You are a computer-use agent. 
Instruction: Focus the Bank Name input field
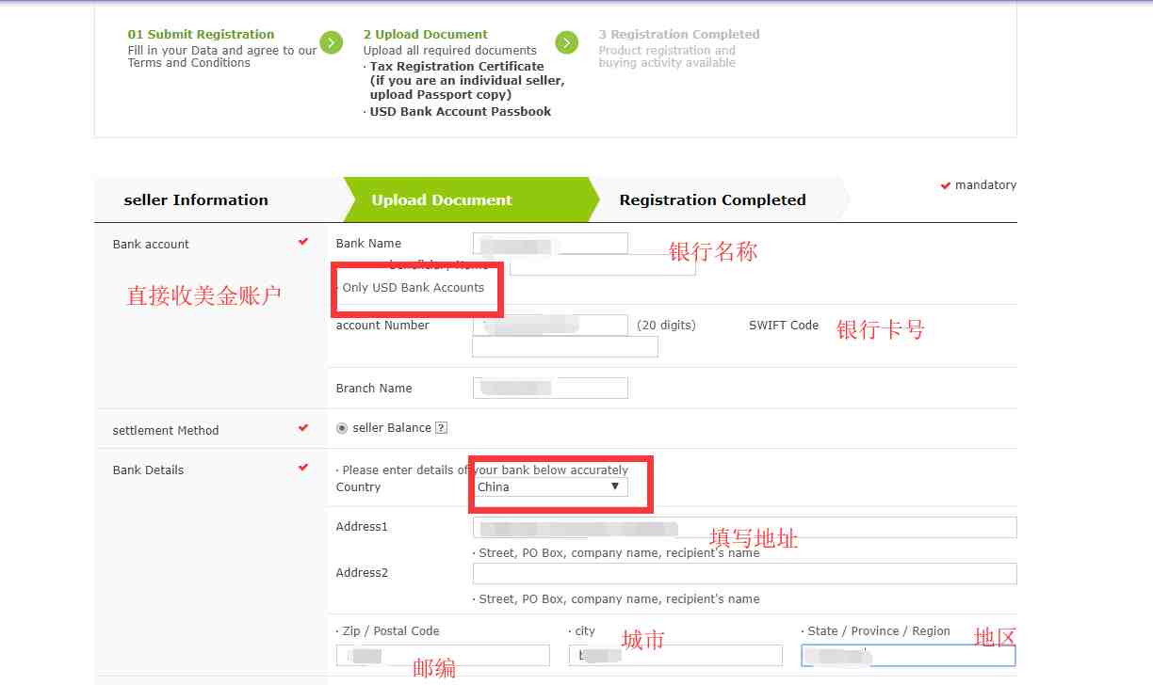pos(550,243)
